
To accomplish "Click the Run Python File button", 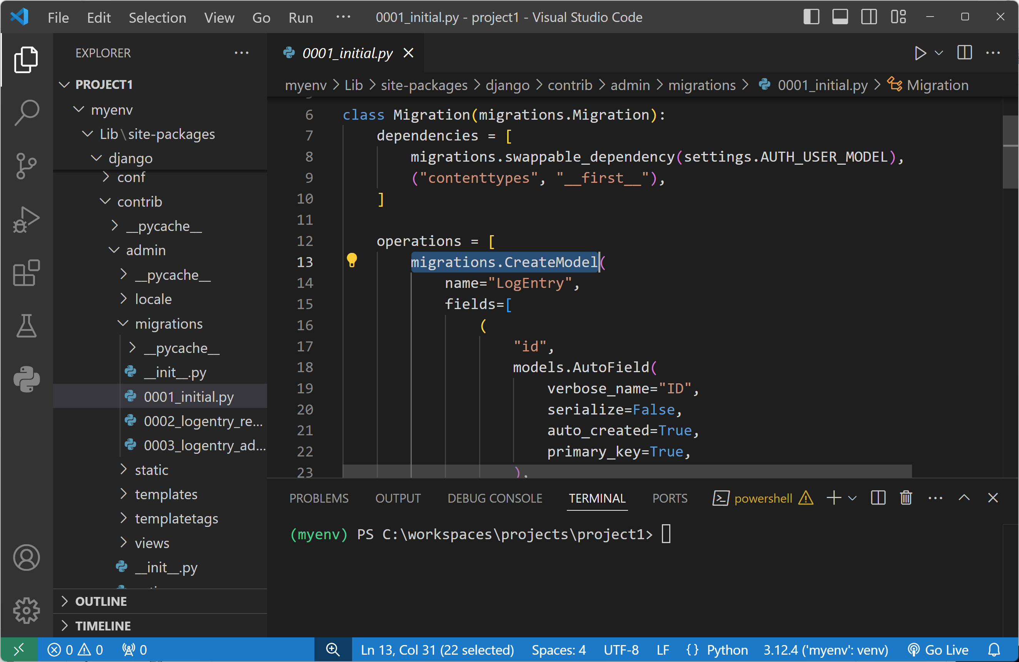I will pyautogui.click(x=919, y=53).
